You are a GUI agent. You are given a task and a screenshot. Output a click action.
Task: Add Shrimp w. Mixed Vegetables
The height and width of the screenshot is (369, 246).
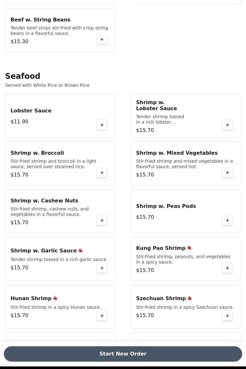coord(227,173)
